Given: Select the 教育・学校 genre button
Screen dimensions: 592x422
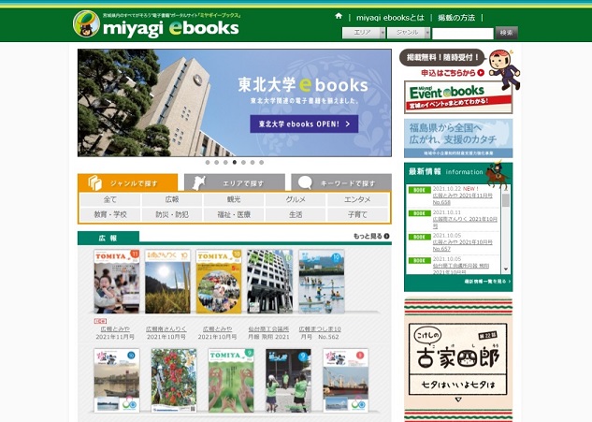Looking at the screenshot, I should coord(110,214).
